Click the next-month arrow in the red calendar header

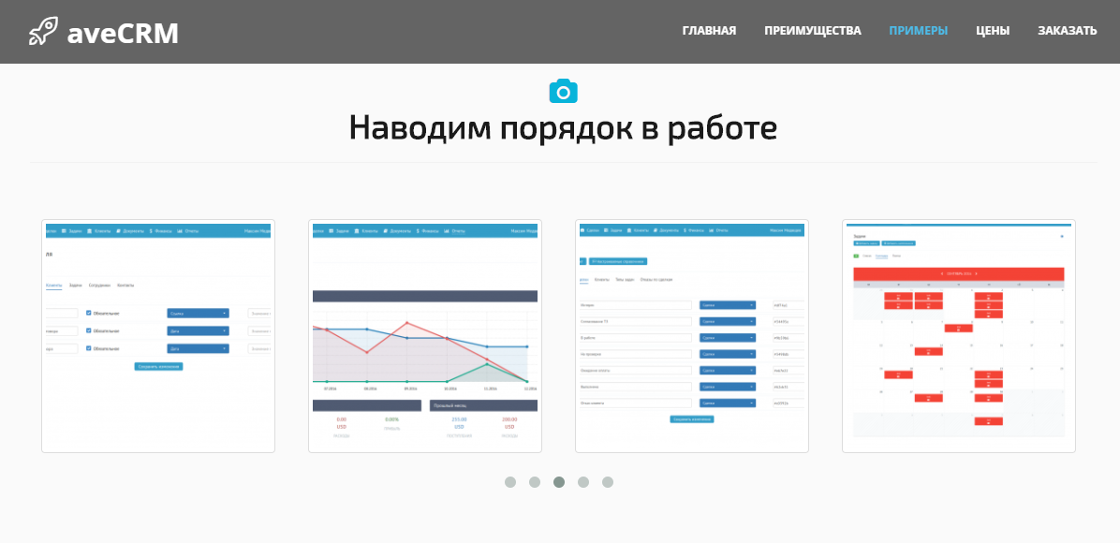977,273
